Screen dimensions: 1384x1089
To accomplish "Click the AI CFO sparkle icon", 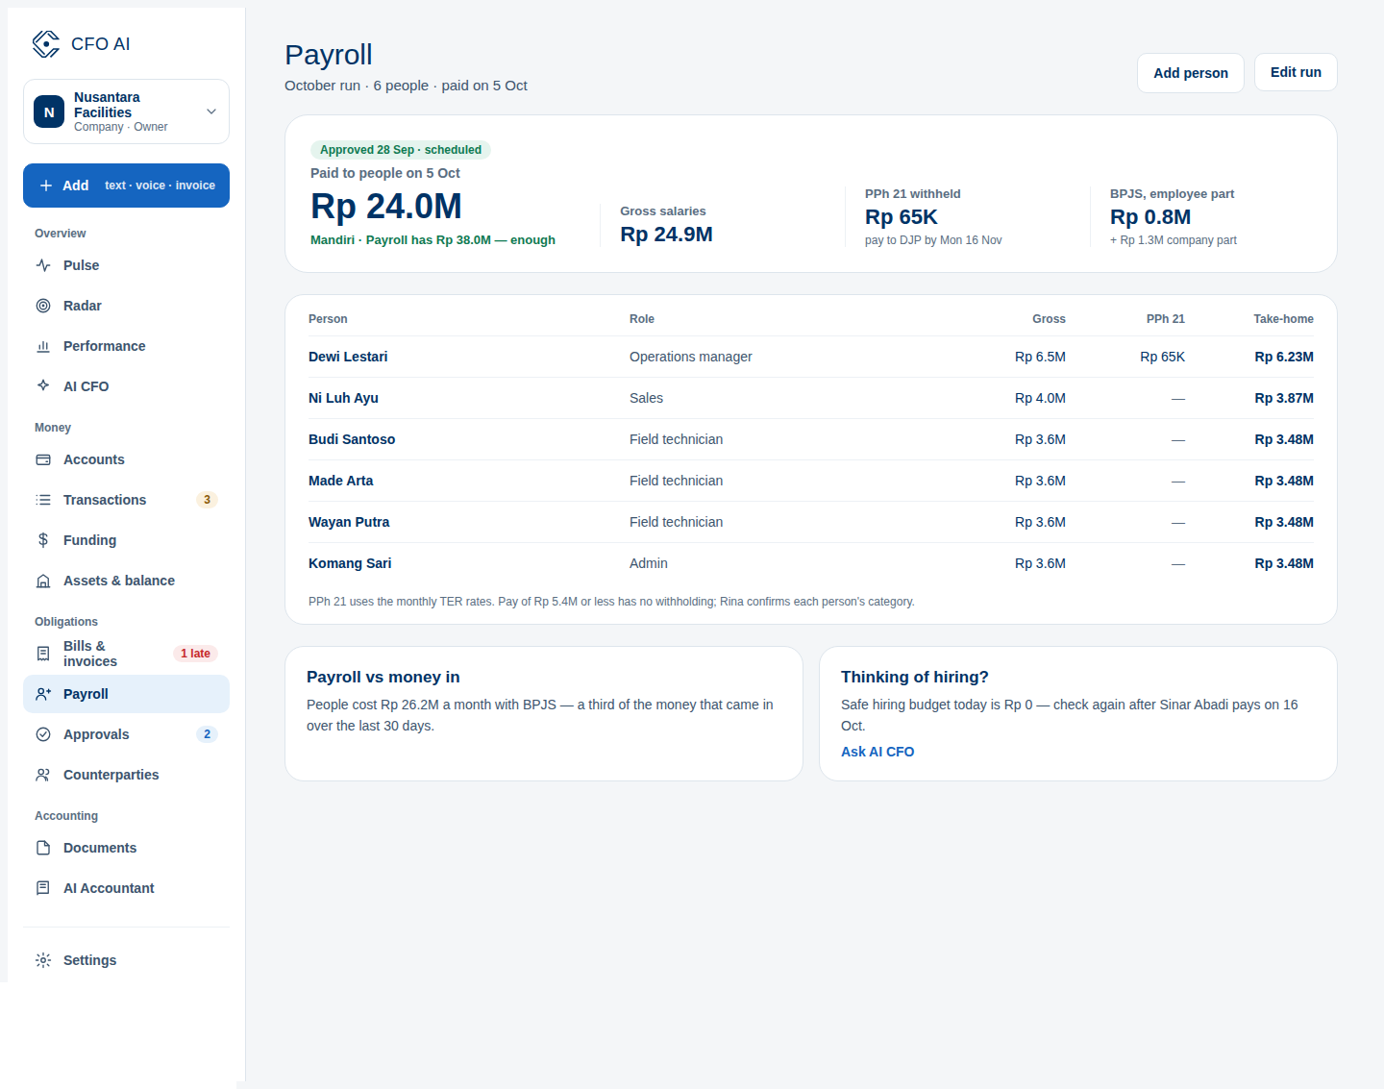I will coord(43,386).
